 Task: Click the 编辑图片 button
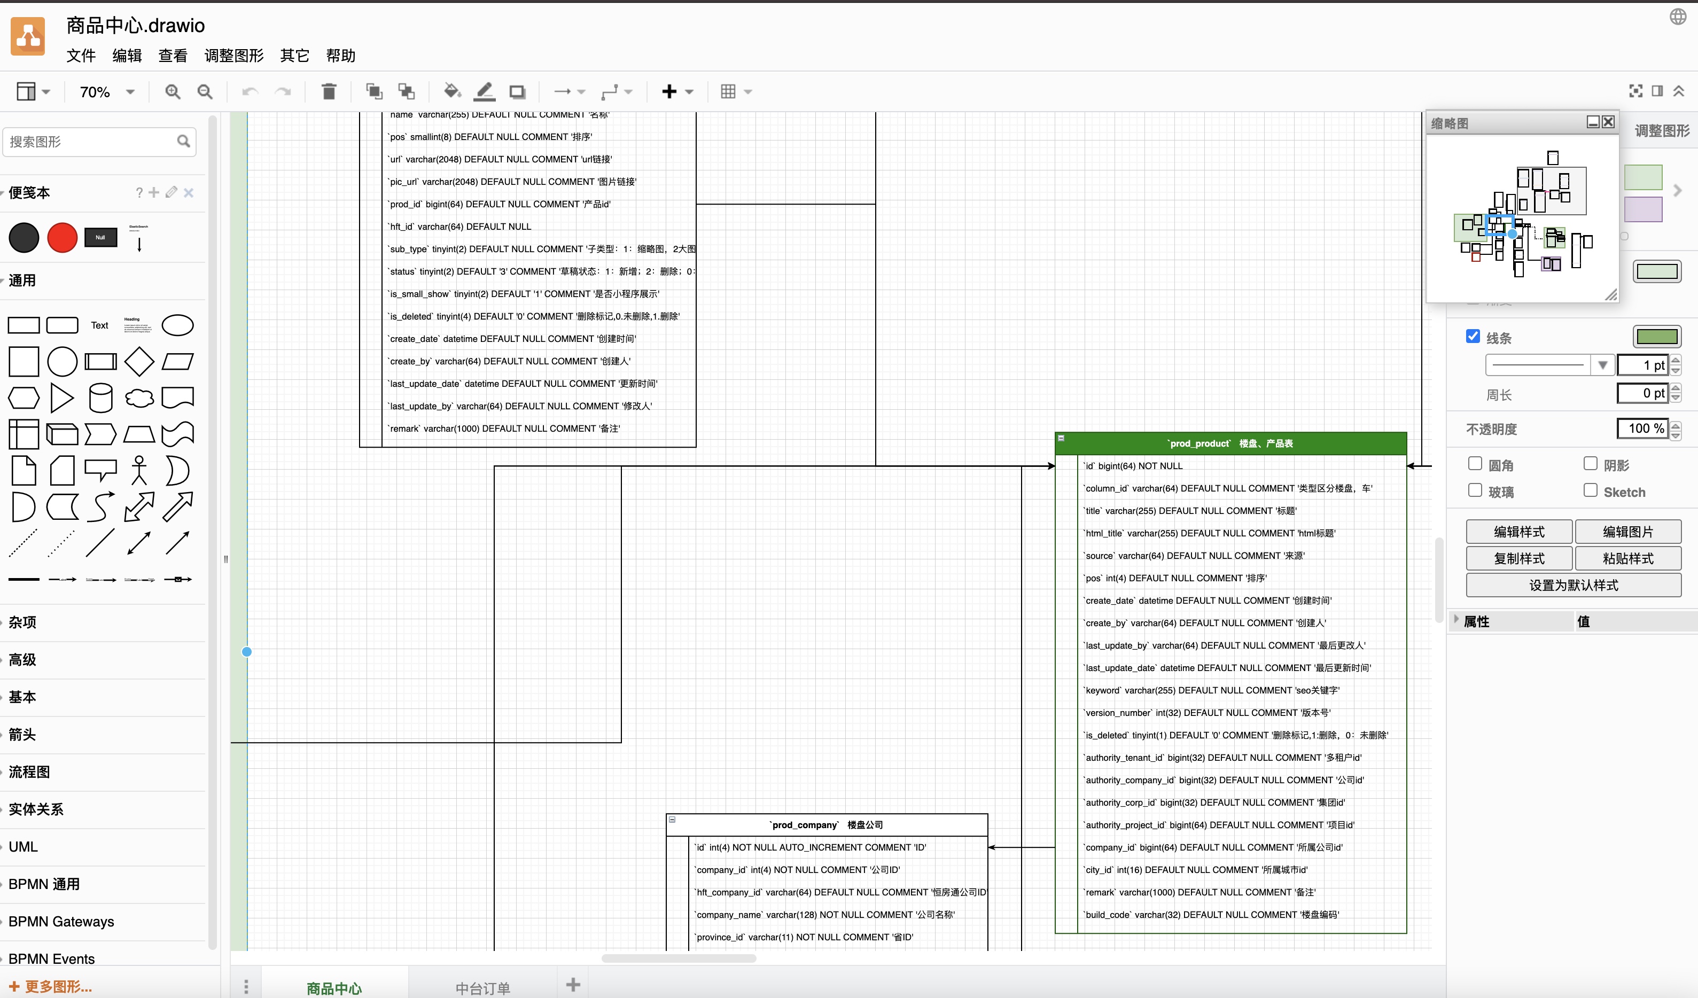pyautogui.click(x=1628, y=532)
